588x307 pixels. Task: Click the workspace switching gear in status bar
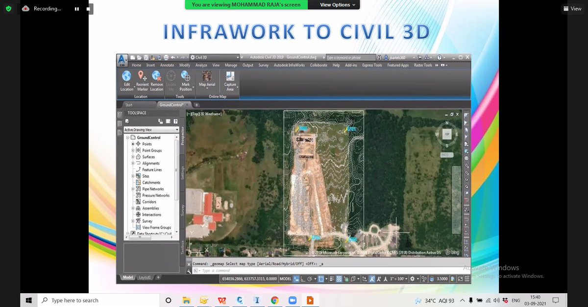point(413,279)
